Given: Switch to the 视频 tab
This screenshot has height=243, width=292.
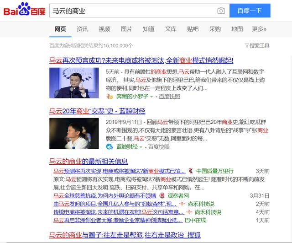Looking at the screenshot, I should (x=104, y=29).
